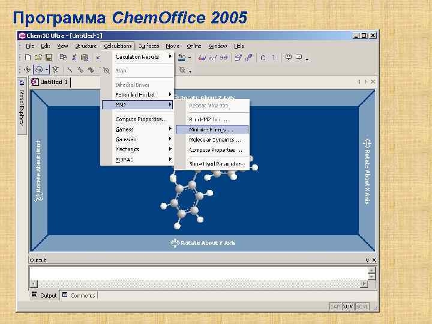This screenshot has width=432, height=324.
Task: Click the New document icon
Action: [28, 58]
